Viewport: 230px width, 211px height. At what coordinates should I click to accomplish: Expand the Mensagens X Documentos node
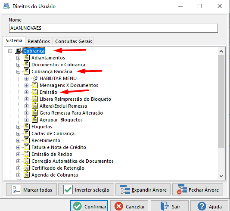(x=27, y=86)
